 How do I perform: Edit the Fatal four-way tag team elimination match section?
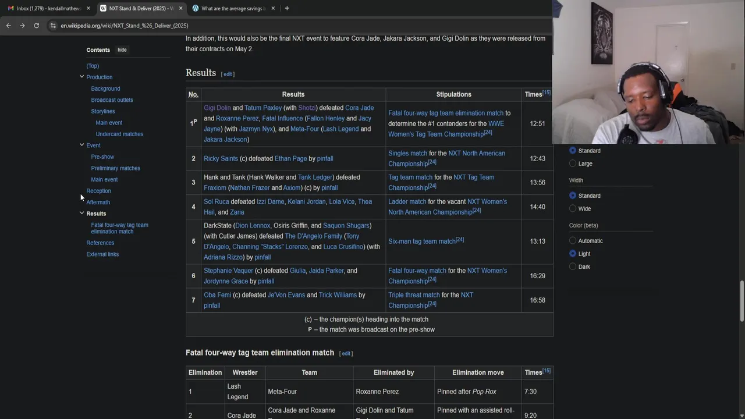346,353
